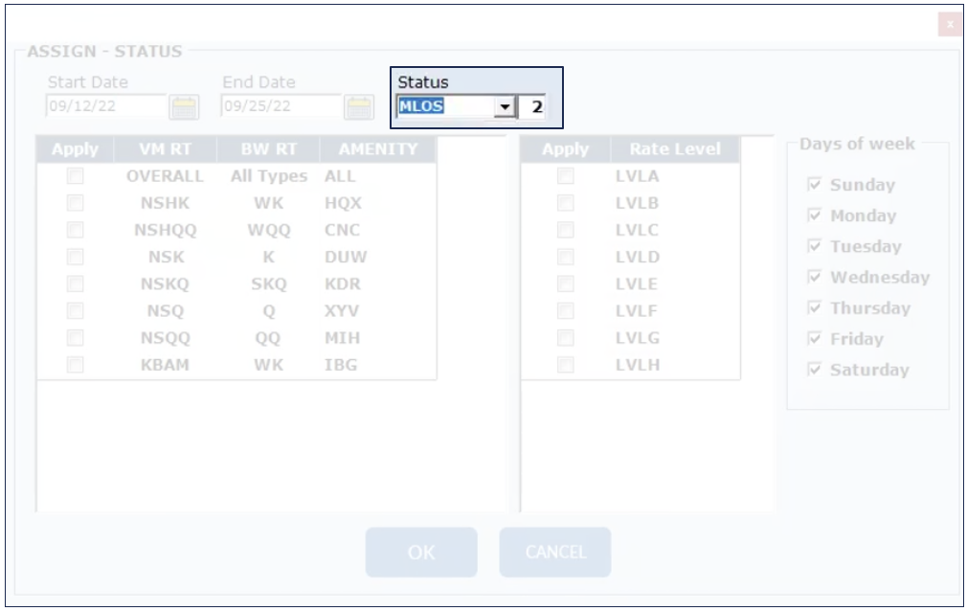Viewport: 967px width, 611px height.
Task: Click the Rate Level column header
Action: click(x=674, y=149)
